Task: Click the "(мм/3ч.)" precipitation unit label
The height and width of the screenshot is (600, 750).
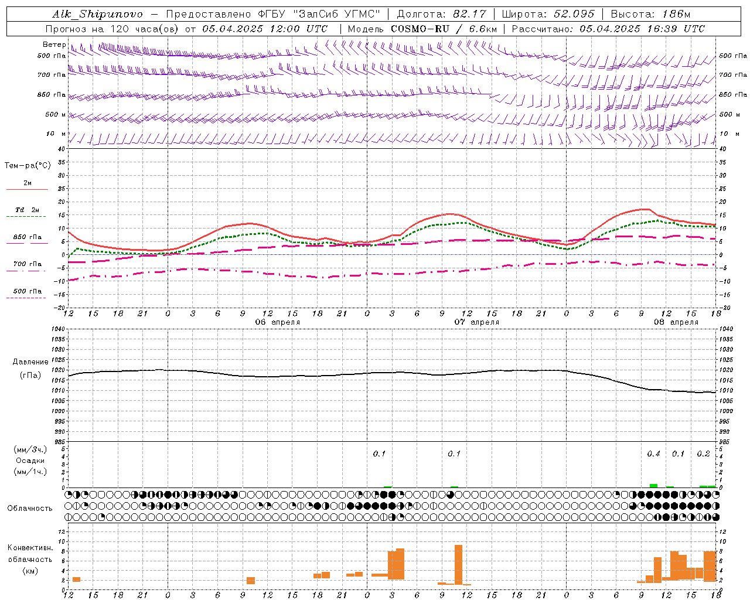Action: (30, 449)
